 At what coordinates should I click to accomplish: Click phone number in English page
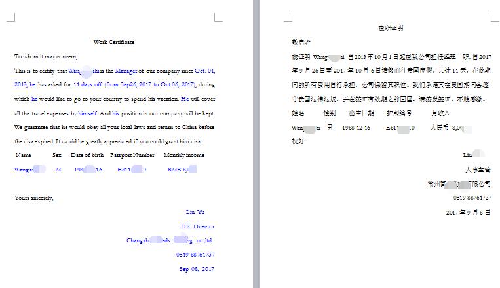pos(195,255)
